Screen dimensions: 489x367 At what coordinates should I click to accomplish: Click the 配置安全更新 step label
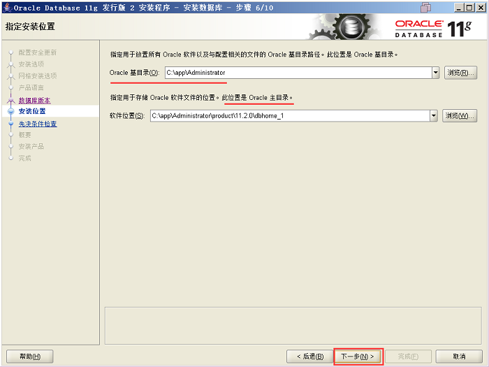tap(38, 52)
